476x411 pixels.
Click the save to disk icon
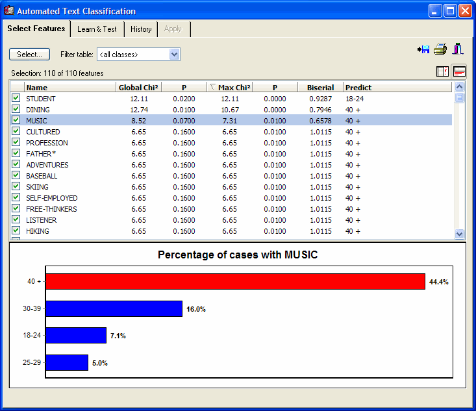pyautogui.click(x=424, y=49)
